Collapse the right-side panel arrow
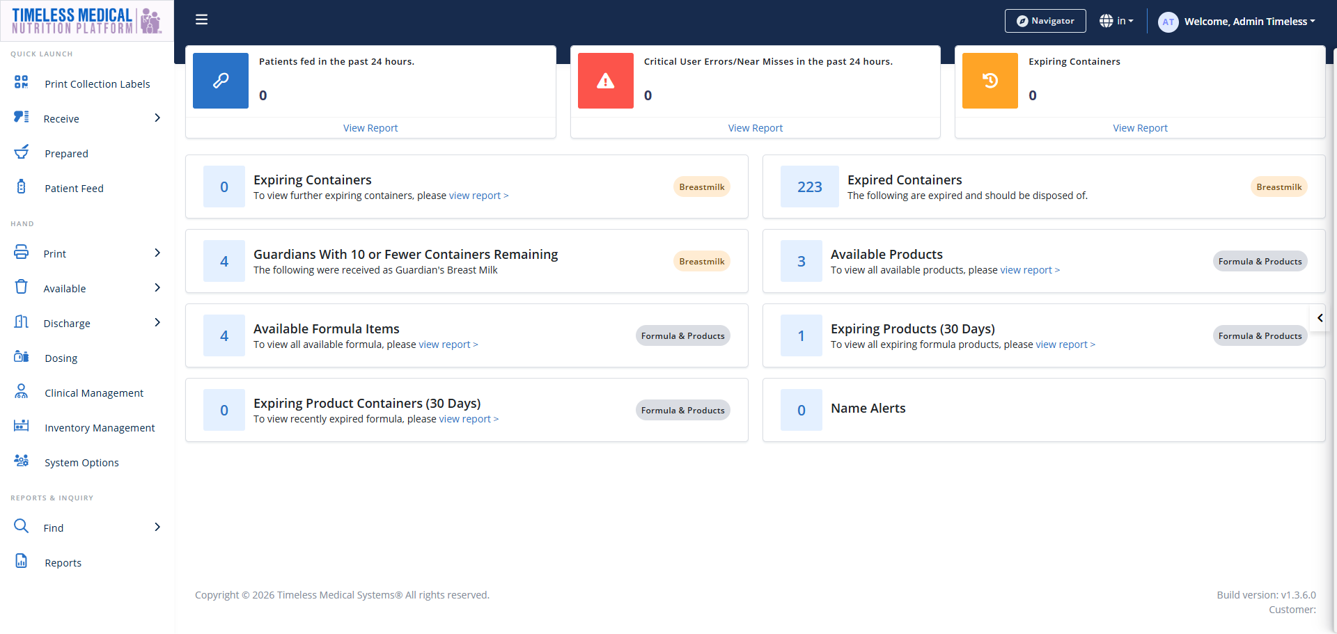 (1320, 318)
